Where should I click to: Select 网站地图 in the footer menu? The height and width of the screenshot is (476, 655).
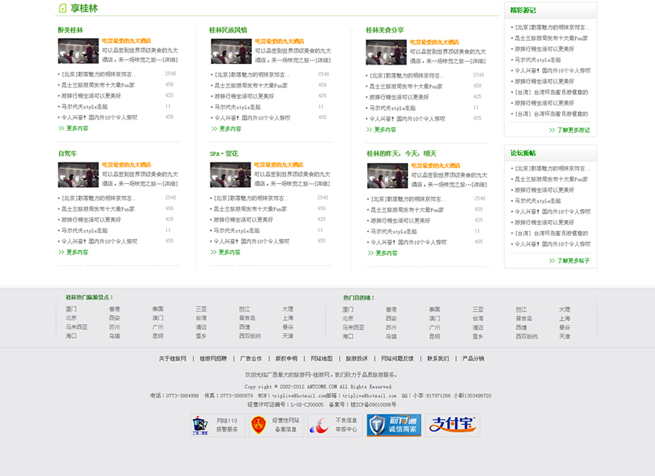point(322,358)
